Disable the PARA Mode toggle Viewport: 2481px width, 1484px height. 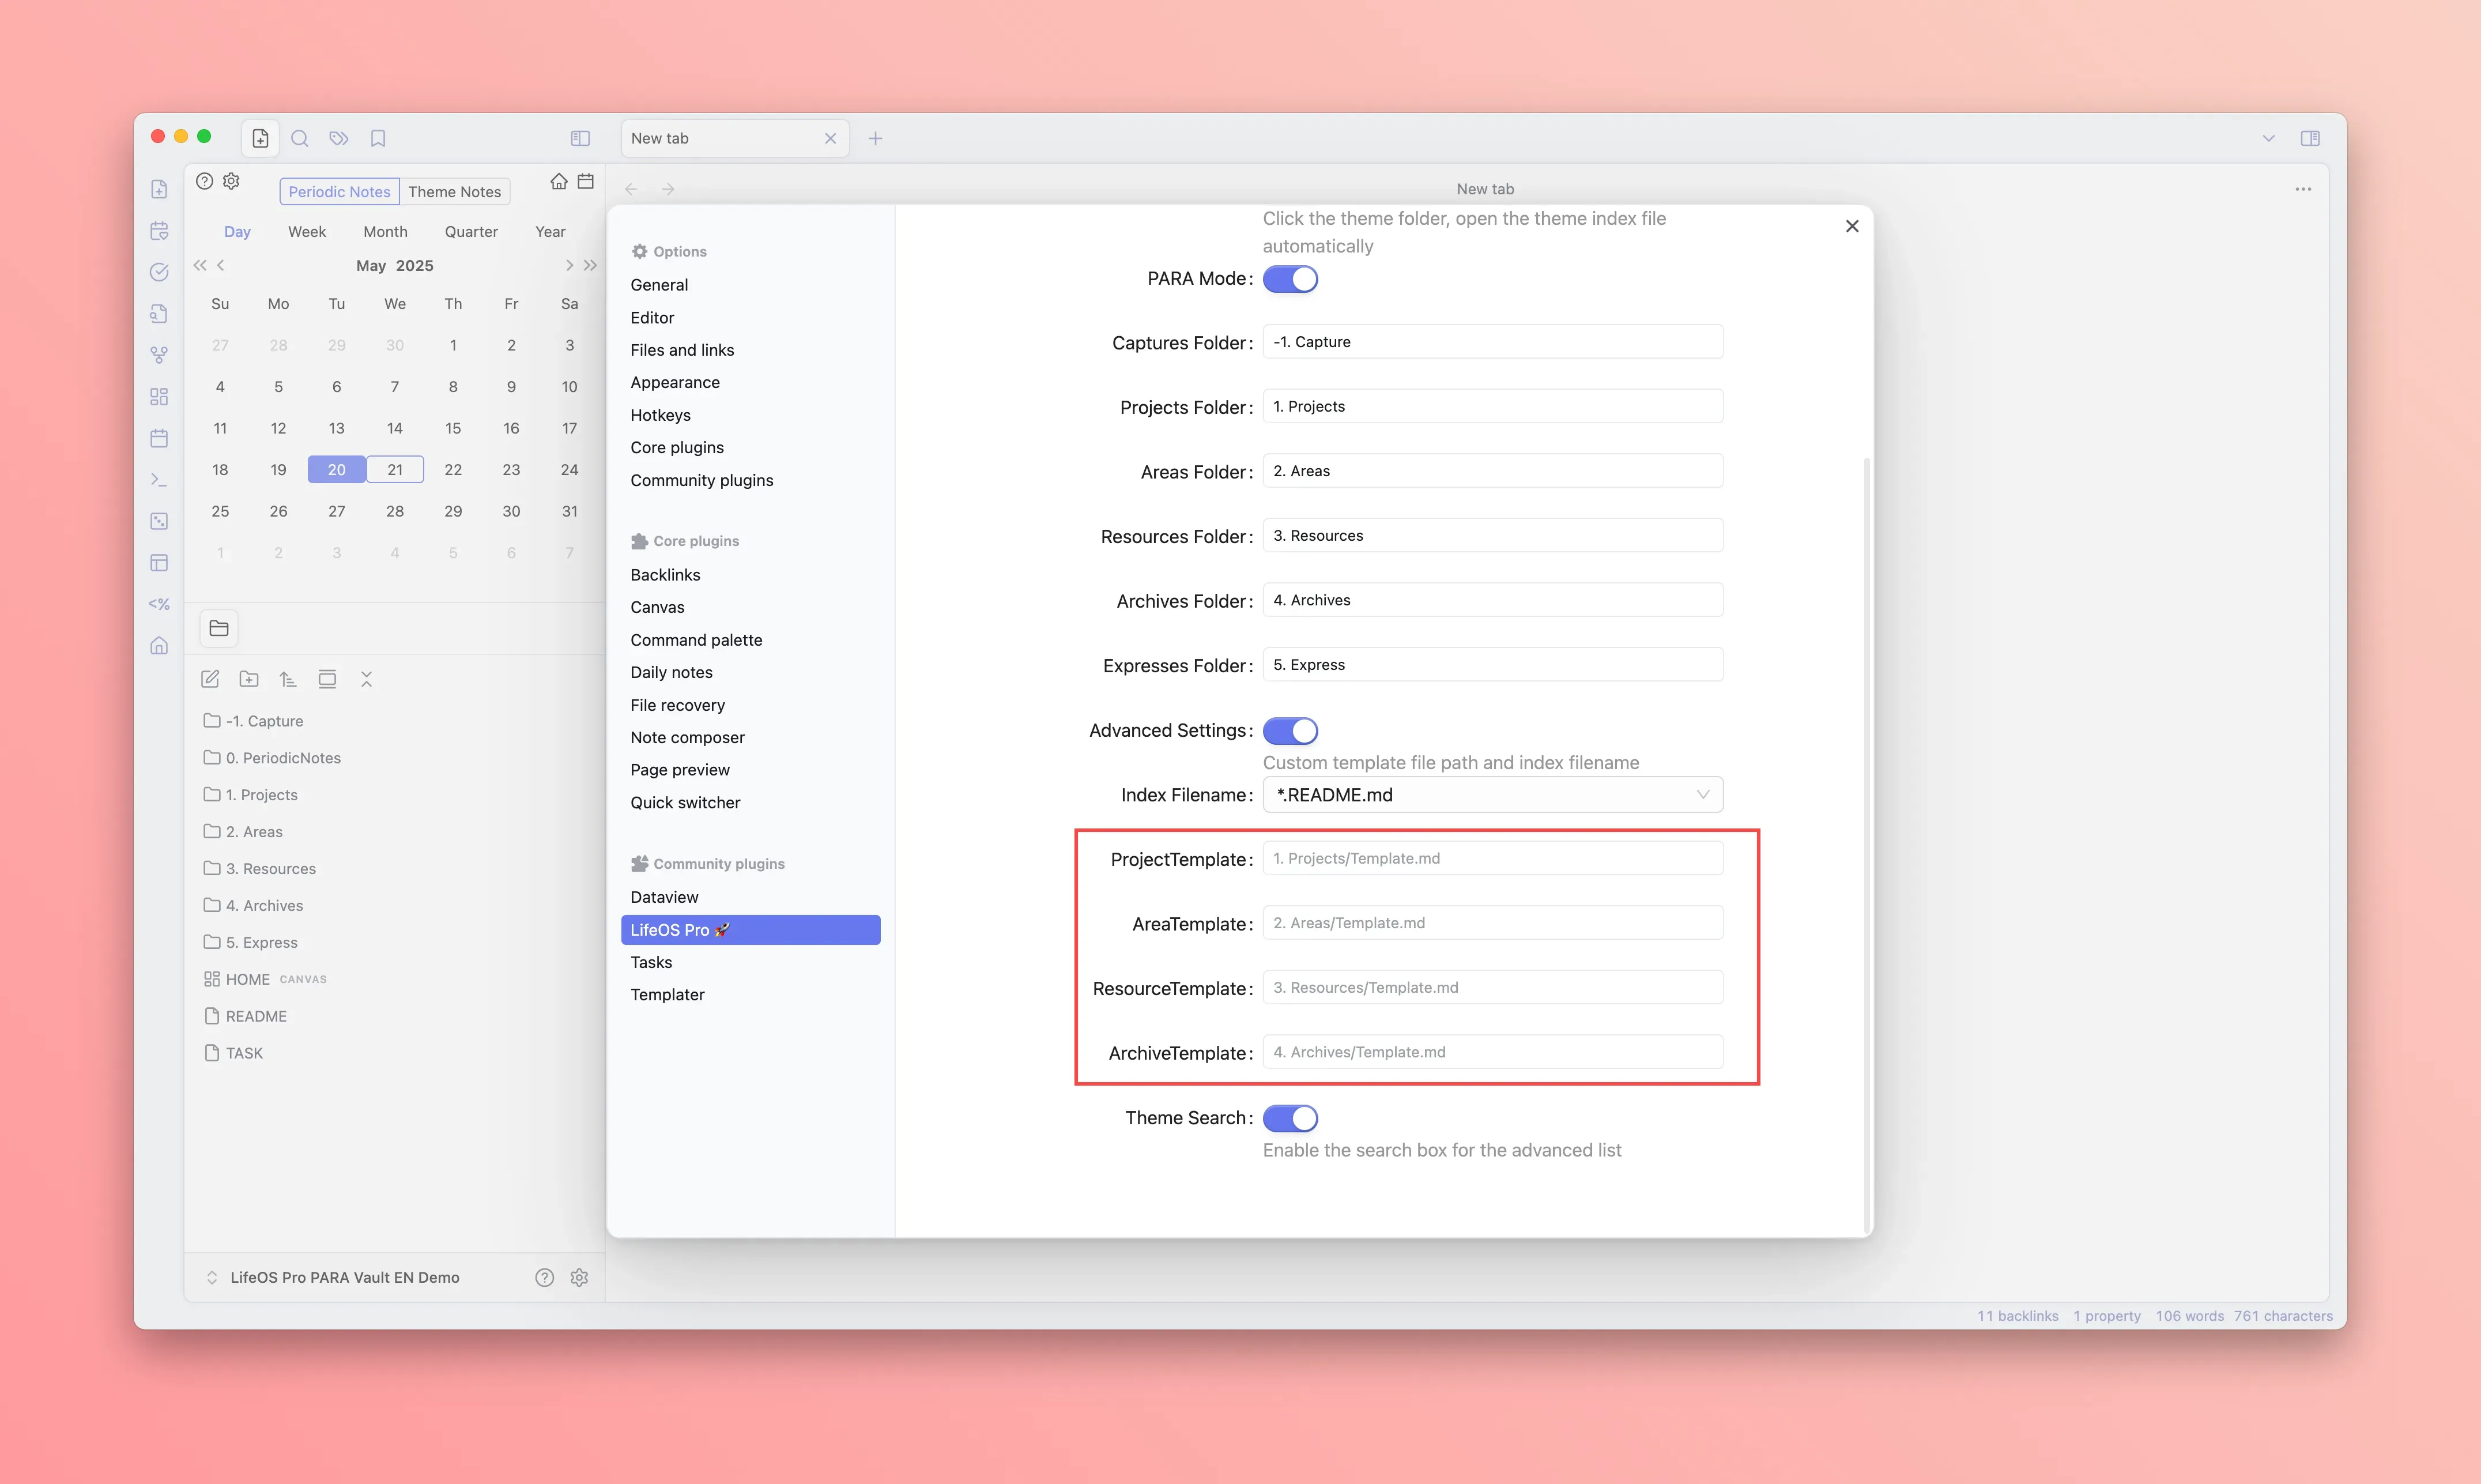click(x=1289, y=279)
